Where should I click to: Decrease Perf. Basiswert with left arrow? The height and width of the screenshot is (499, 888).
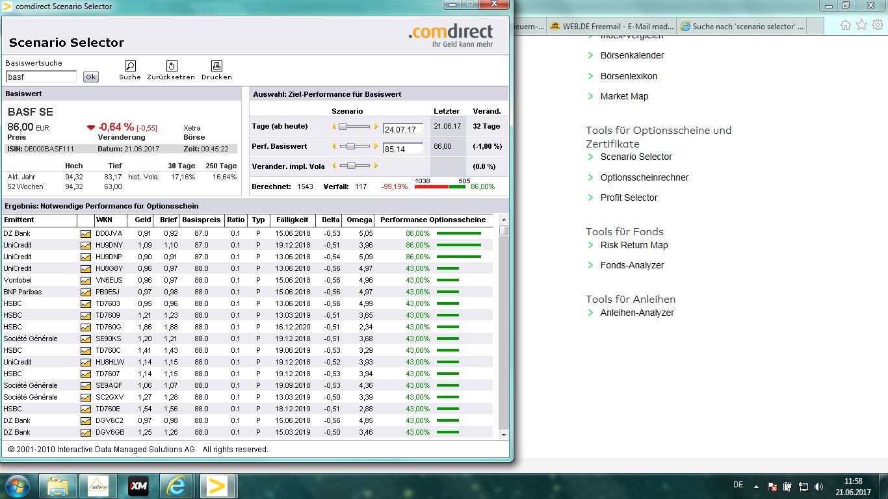[x=335, y=147]
